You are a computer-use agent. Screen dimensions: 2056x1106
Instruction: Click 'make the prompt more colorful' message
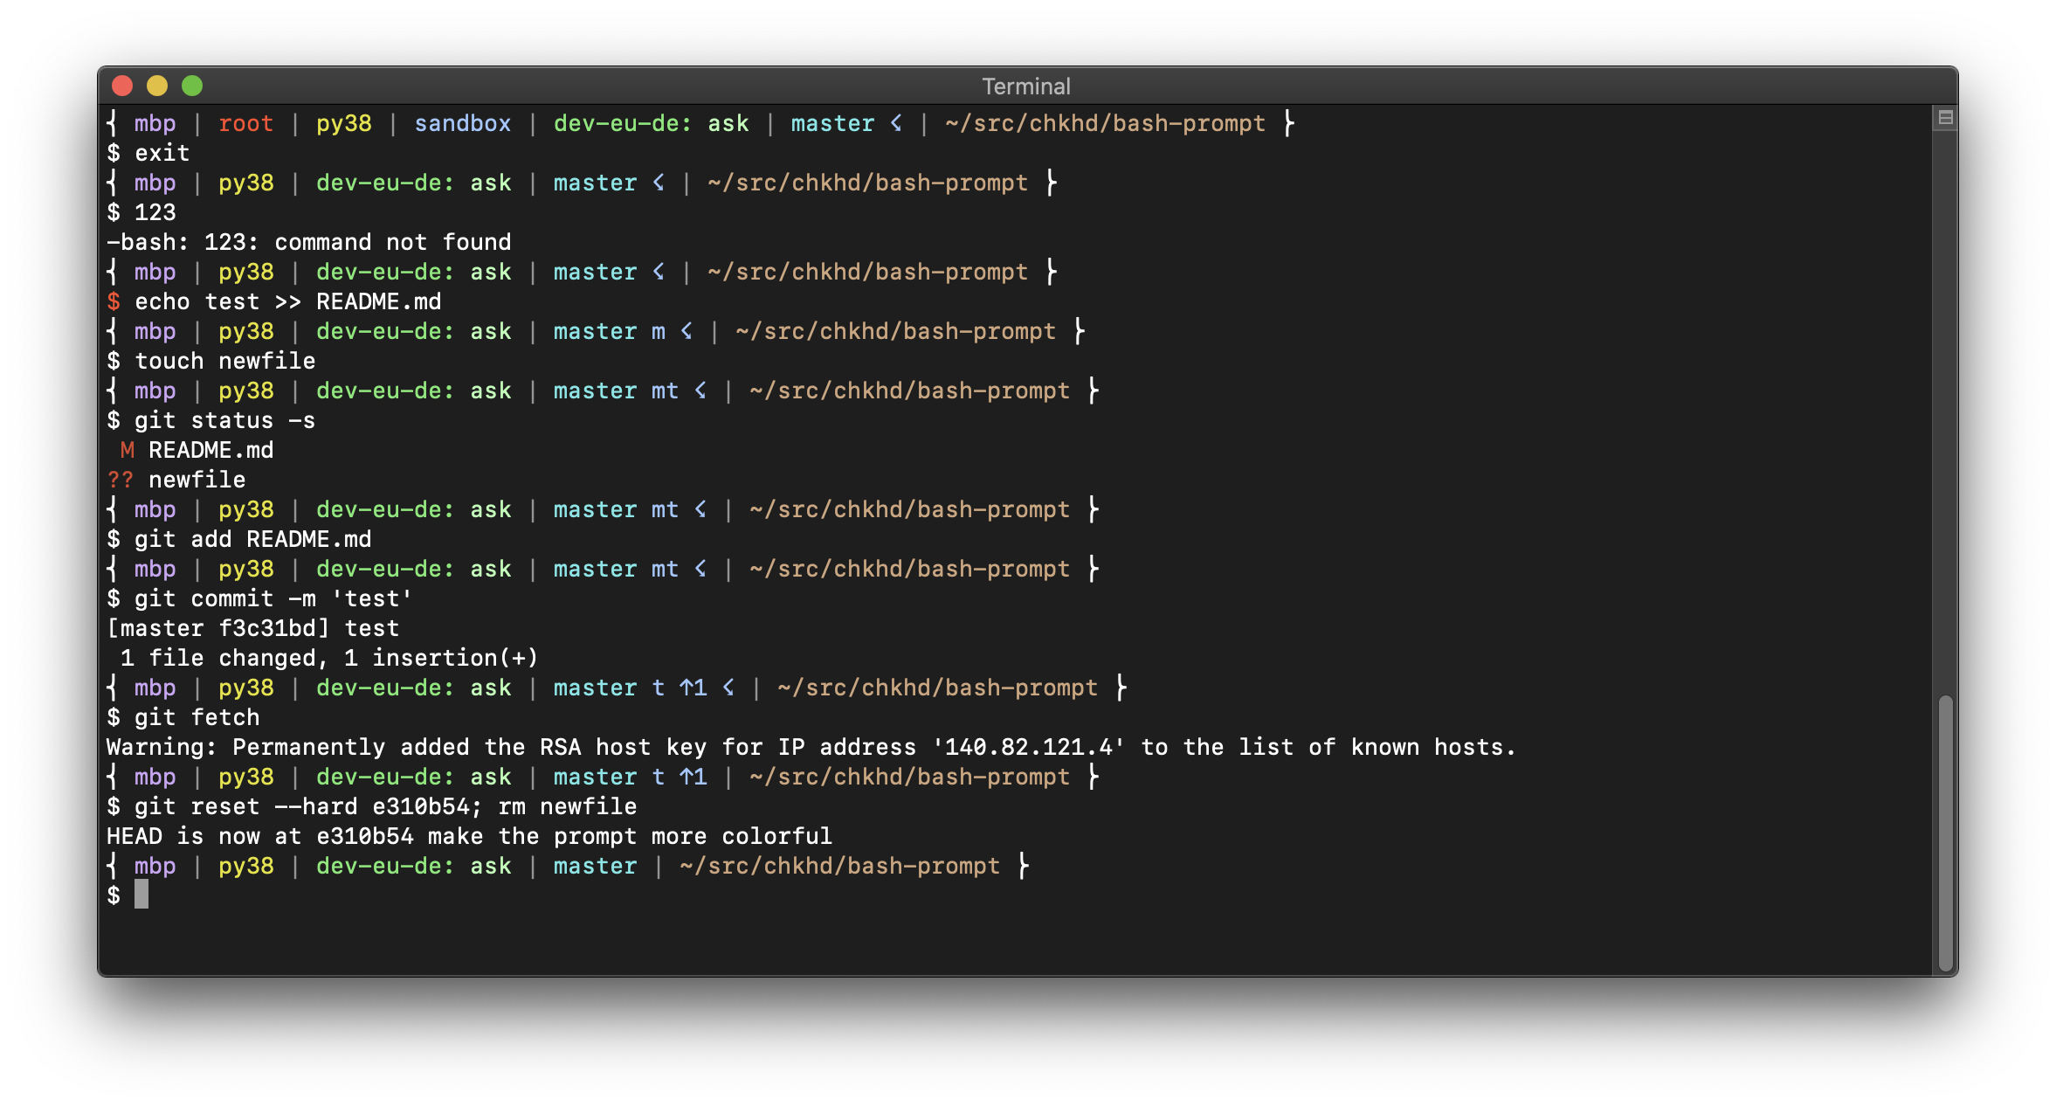(629, 837)
